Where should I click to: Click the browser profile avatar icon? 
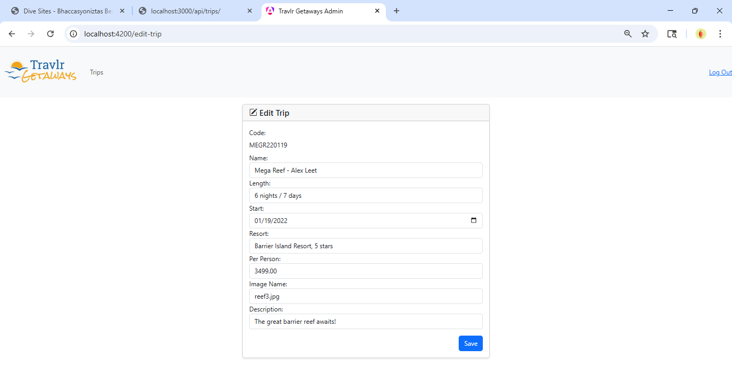[701, 34]
